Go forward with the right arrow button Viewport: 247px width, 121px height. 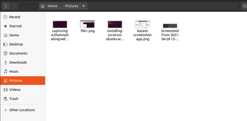tap(14, 6)
